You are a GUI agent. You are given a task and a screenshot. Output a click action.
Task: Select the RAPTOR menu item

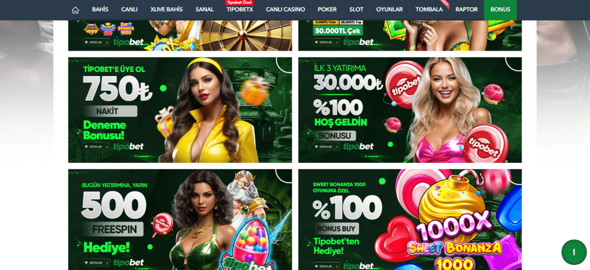coord(467,10)
